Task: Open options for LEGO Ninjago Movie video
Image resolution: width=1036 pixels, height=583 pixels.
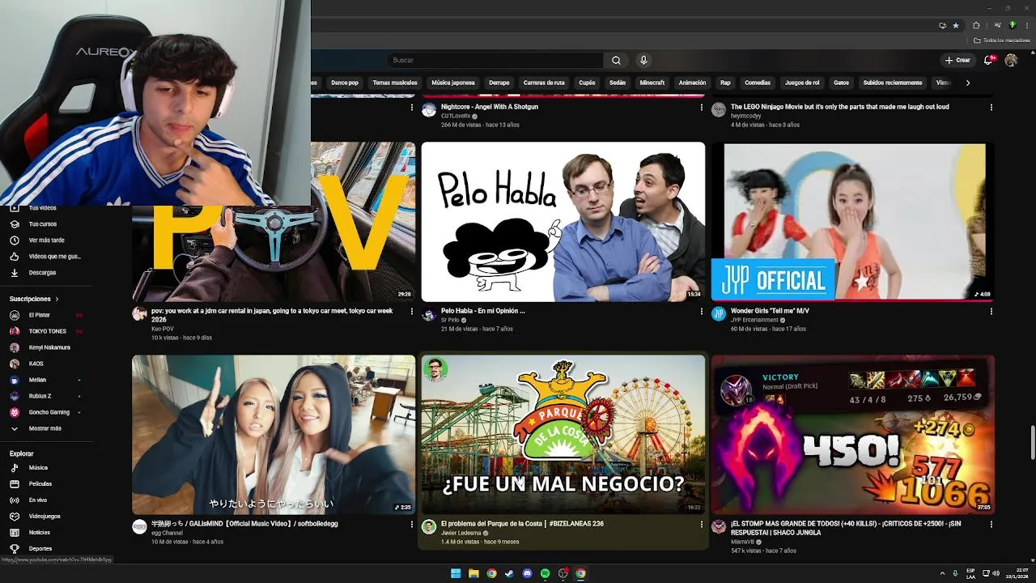Action: [991, 107]
